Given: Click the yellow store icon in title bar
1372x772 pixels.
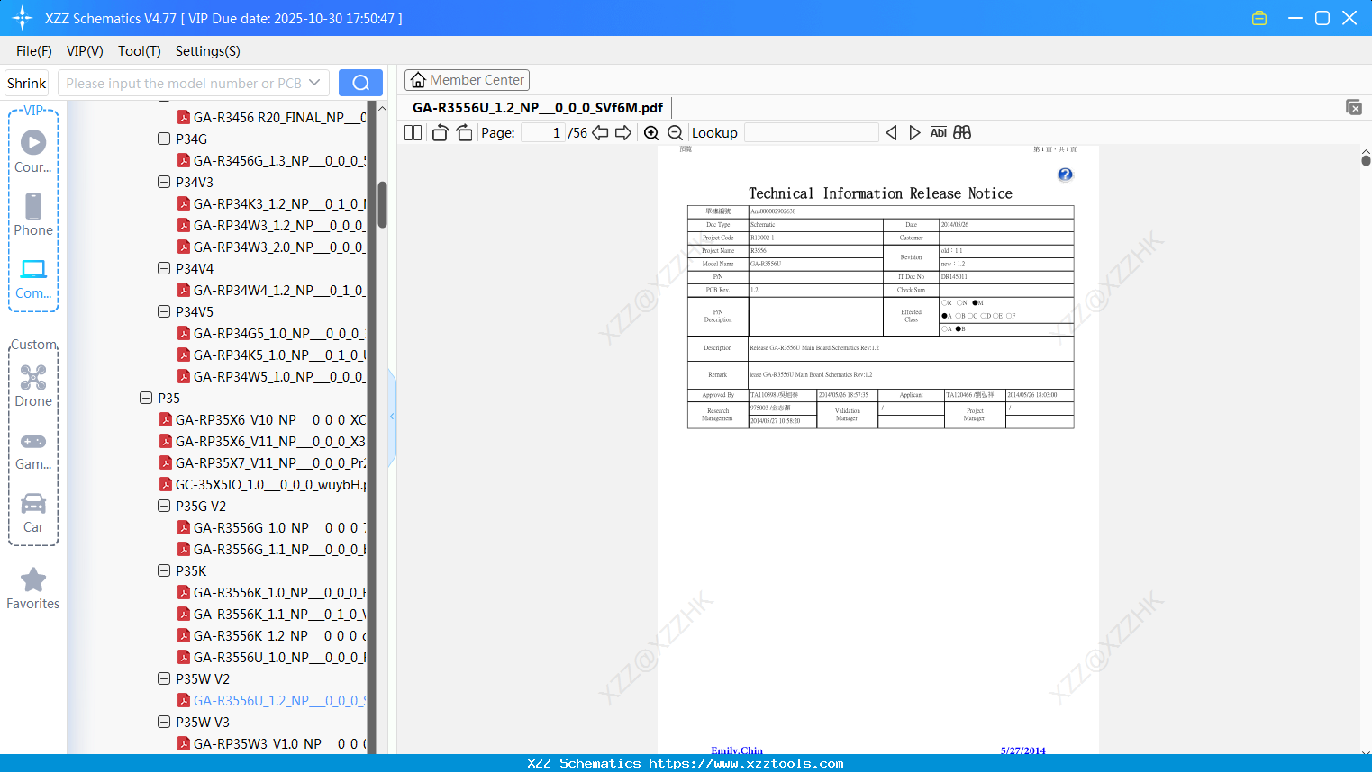Looking at the screenshot, I should [1259, 18].
